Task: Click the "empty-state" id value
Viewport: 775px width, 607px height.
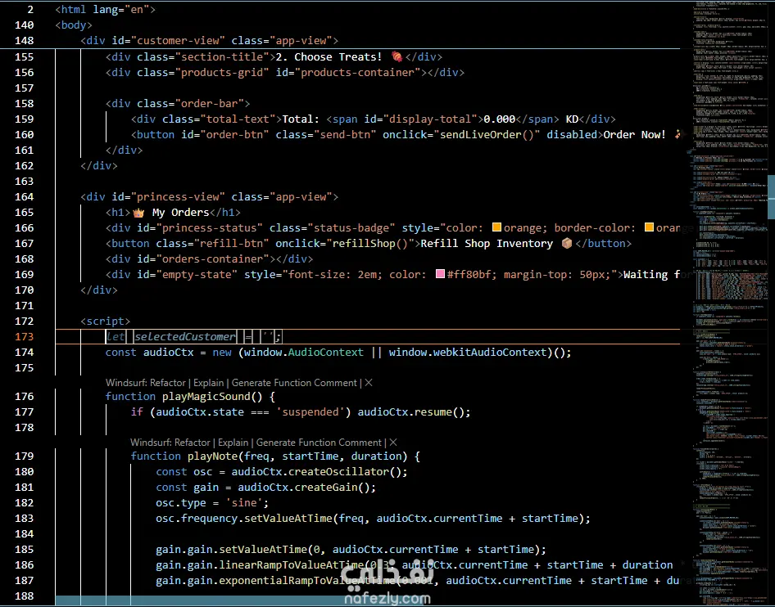Action: [197, 274]
